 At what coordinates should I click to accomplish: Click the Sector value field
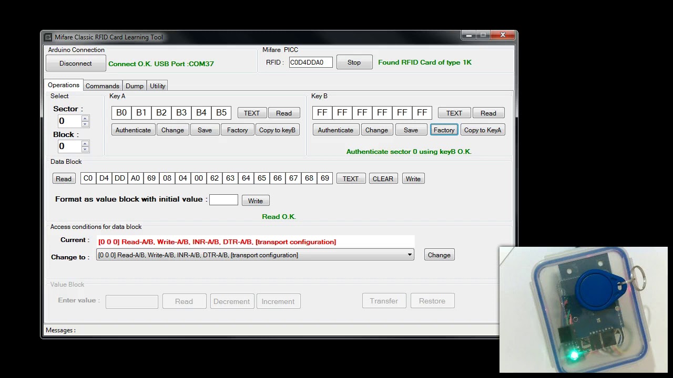pos(69,121)
